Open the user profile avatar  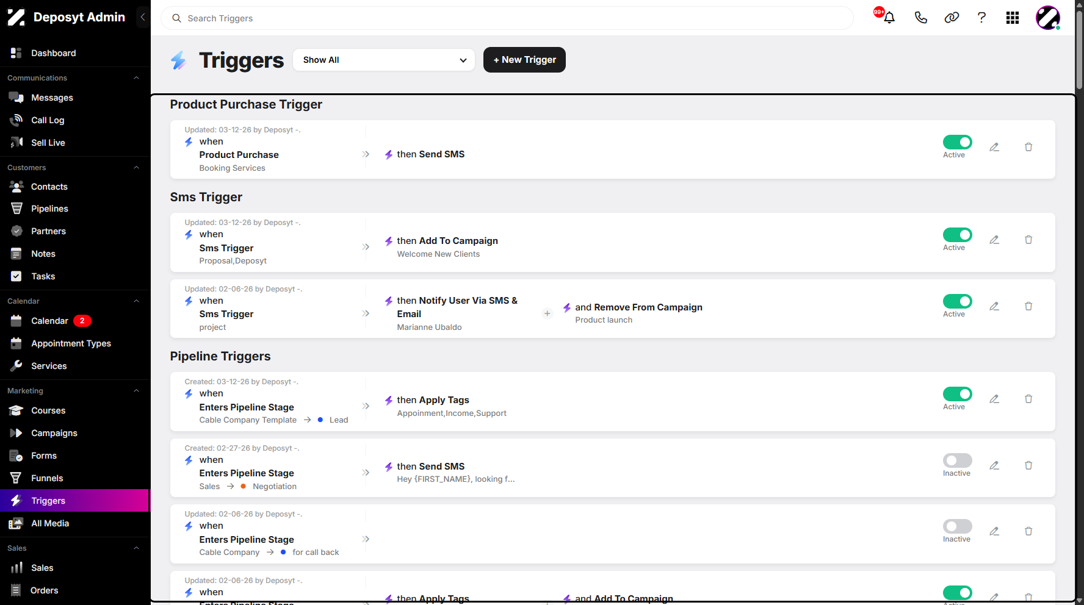[x=1048, y=18]
